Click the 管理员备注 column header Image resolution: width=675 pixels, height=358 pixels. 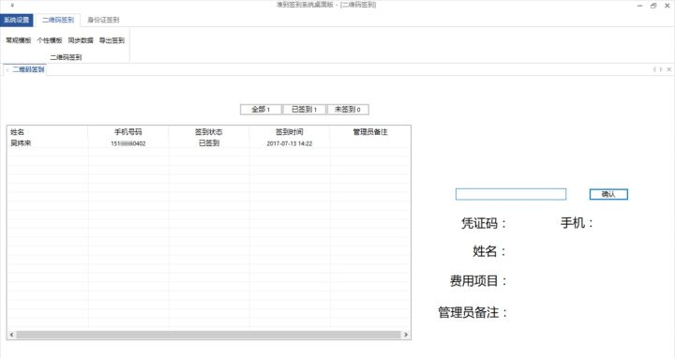[x=370, y=131]
